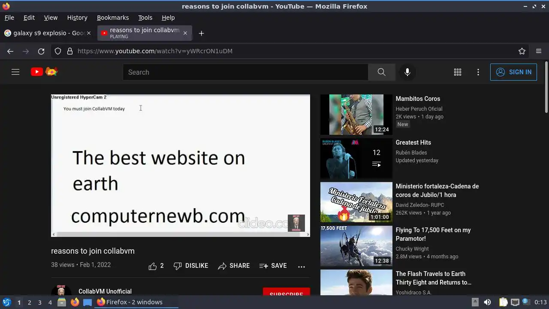Open the YouTube guide hamburger menu
This screenshot has width=549, height=309.
tap(15, 72)
